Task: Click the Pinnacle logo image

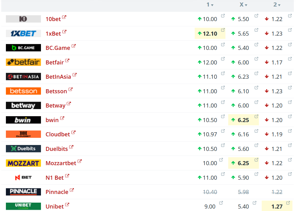Action: (23, 192)
